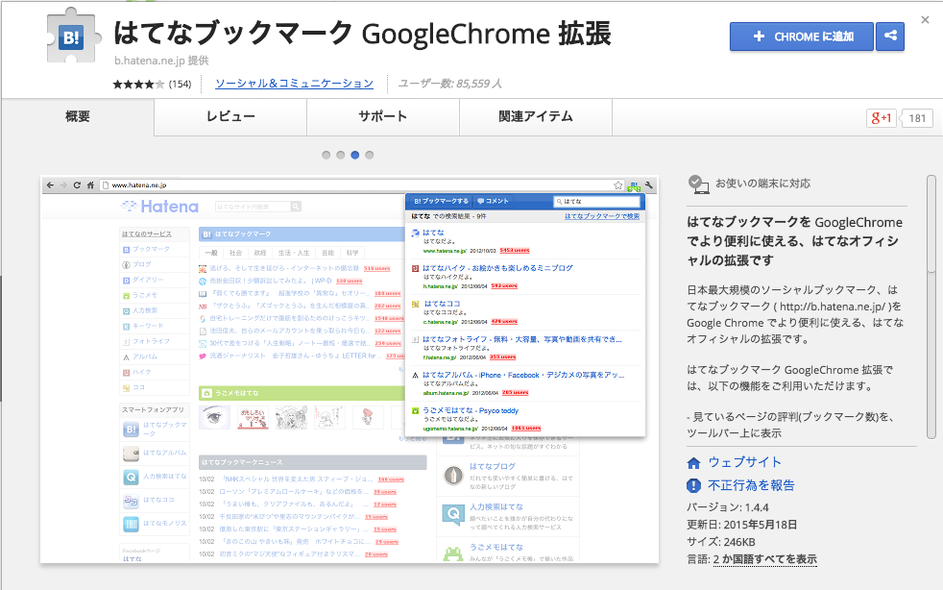Open the ウェブサイト link
The height and width of the screenshot is (590, 943).
click(744, 462)
